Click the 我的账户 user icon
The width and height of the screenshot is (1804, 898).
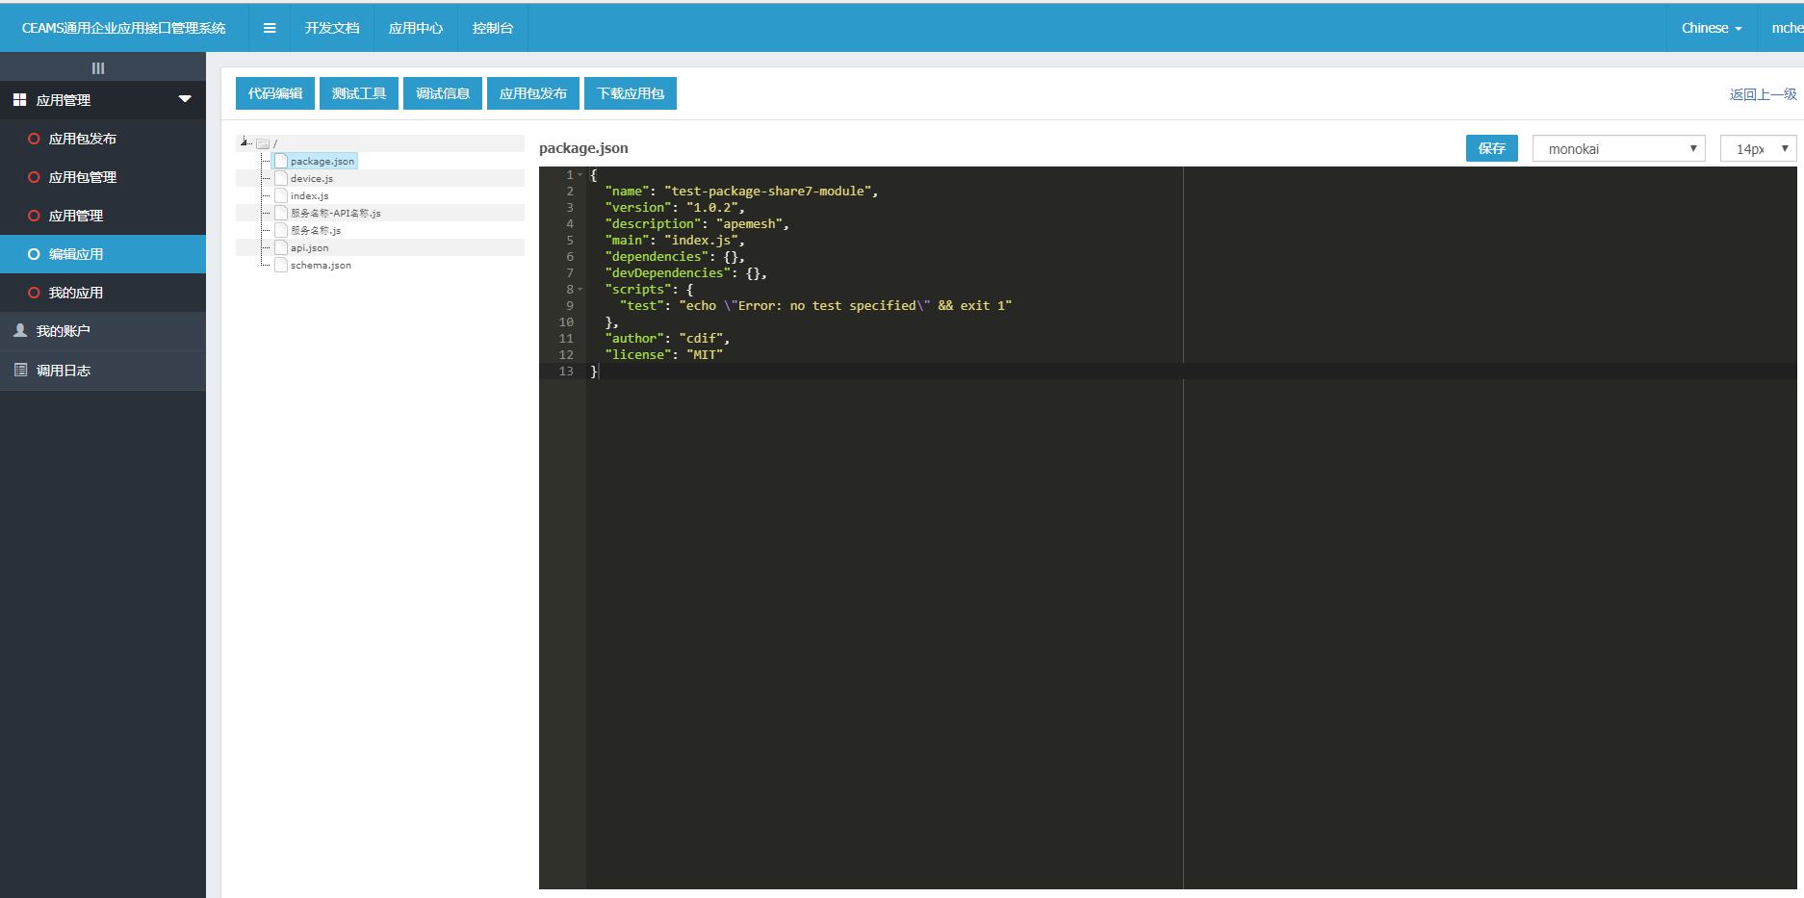pyautogui.click(x=20, y=330)
